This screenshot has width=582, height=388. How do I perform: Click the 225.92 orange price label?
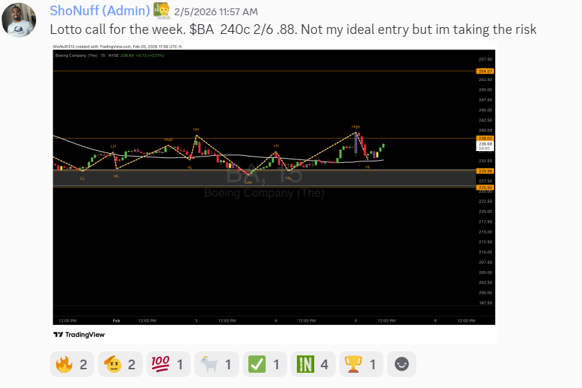[x=485, y=188]
